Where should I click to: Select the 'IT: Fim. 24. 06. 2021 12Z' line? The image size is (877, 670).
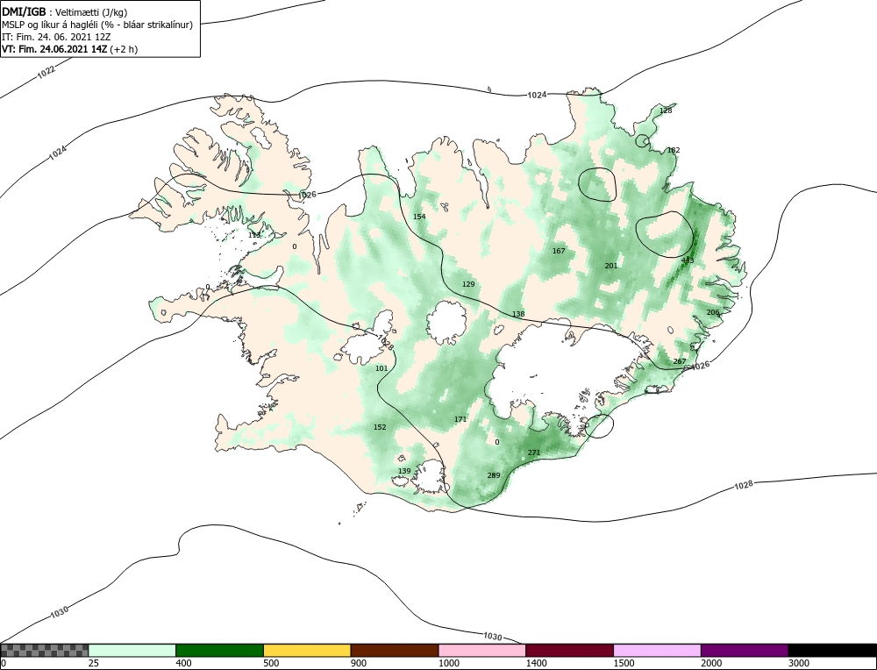click(56, 37)
